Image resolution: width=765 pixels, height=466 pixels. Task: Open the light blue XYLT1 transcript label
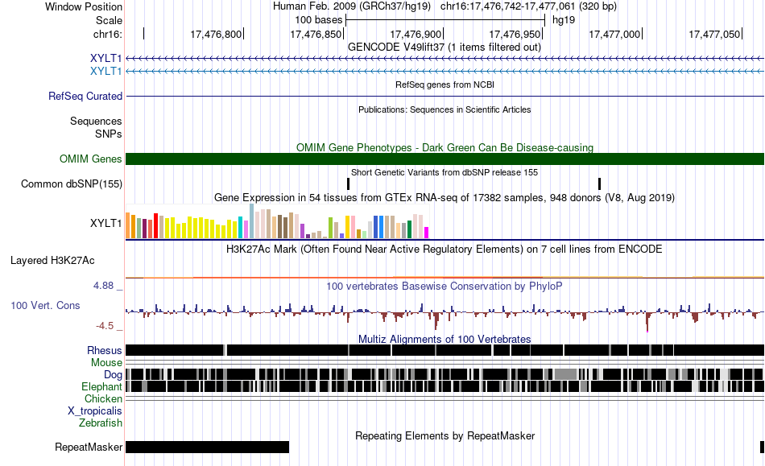pyautogui.click(x=105, y=71)
